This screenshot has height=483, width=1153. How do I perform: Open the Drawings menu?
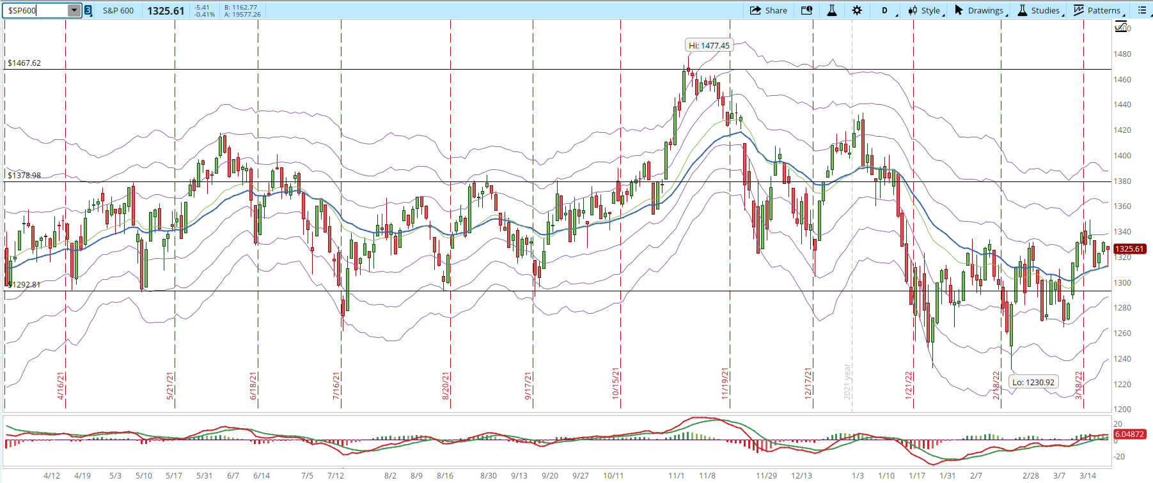980,10
